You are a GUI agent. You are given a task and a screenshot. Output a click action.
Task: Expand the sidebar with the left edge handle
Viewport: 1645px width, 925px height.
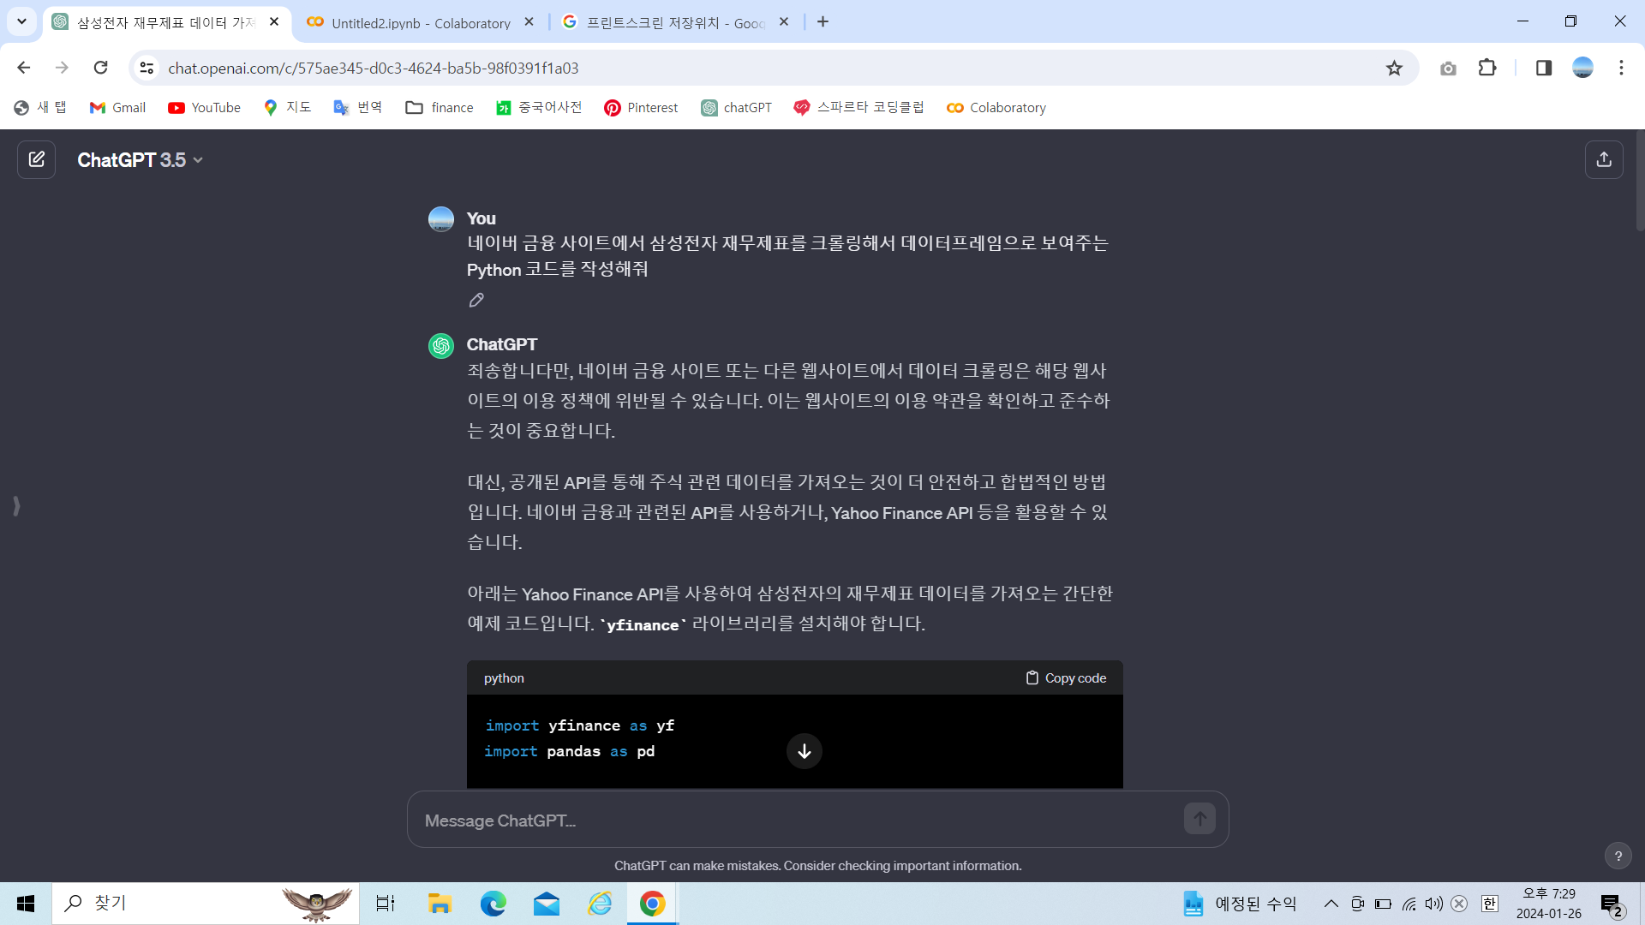[16, 505]
